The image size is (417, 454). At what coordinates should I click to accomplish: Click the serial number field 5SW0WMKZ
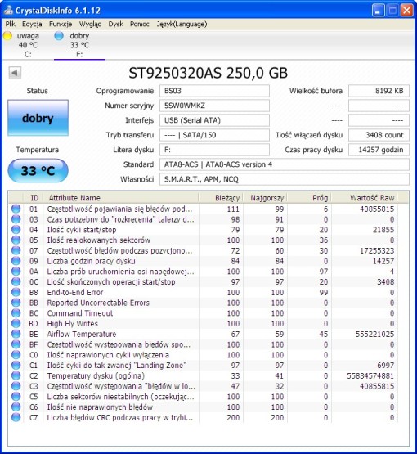[214, 106]
